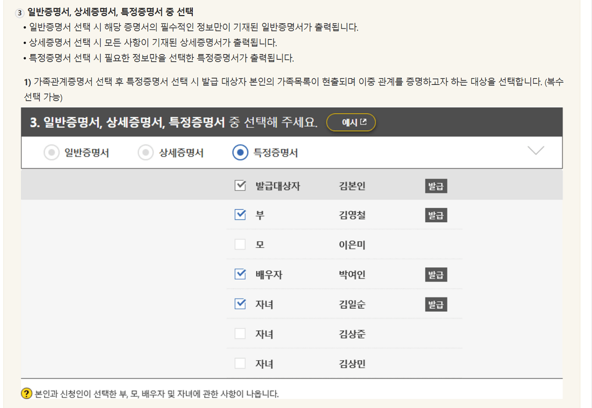This screenshot has height=408, width=592.
Task: Collapse the family list using the chevron
Action: [x=535, y=151]
